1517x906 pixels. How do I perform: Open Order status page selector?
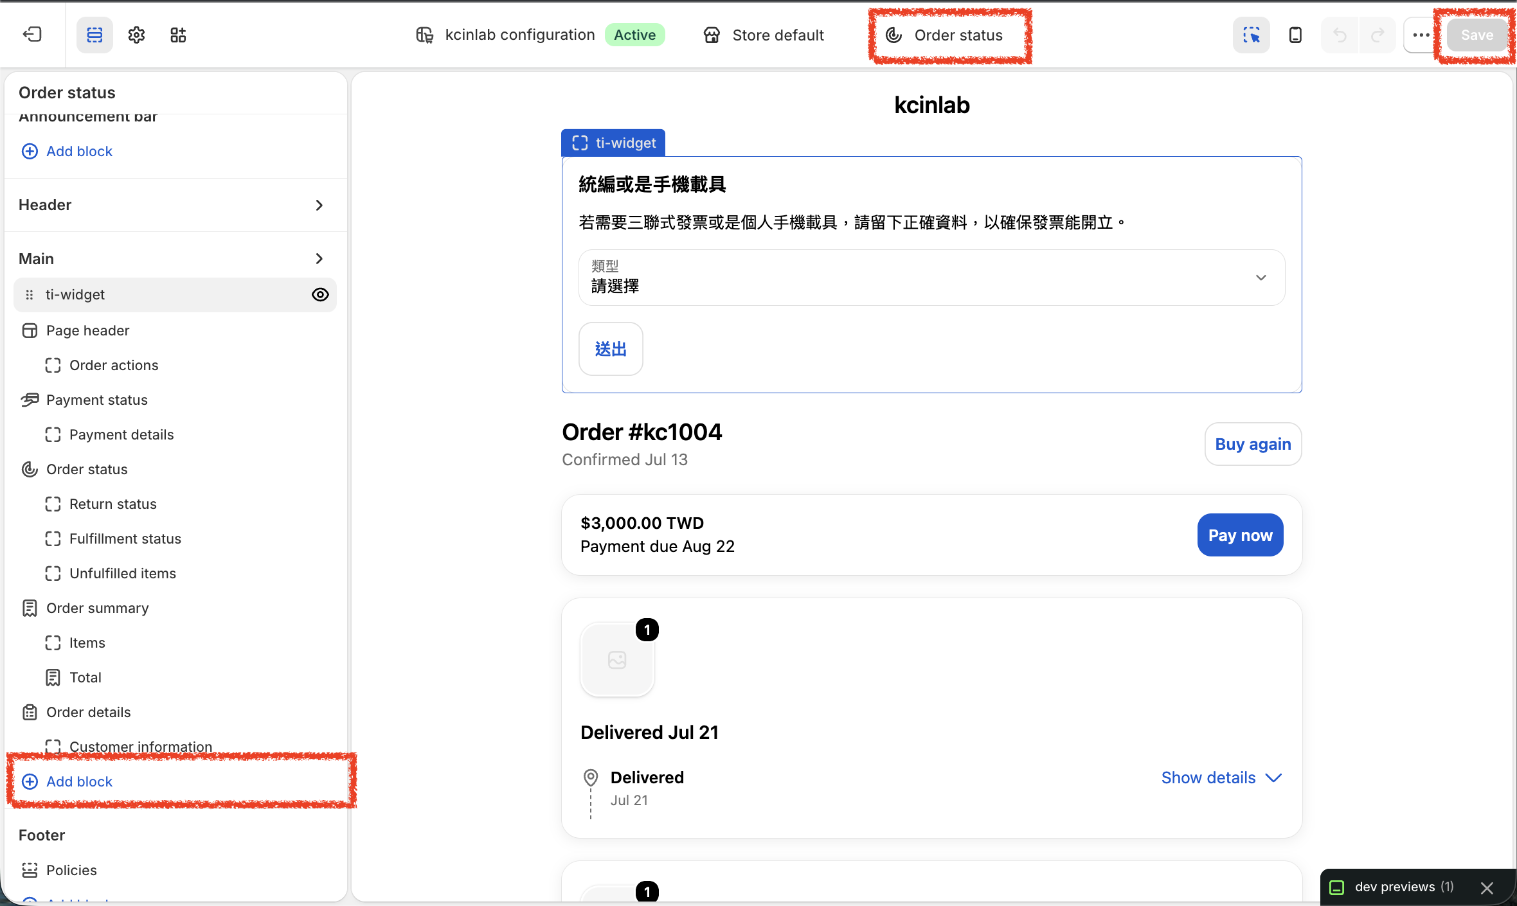(x=944, y=35)
